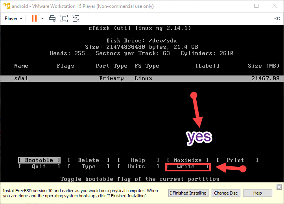Select the Type option in cfdisk
This screenshot has width=284, height=204.
[x=89, y=167]
